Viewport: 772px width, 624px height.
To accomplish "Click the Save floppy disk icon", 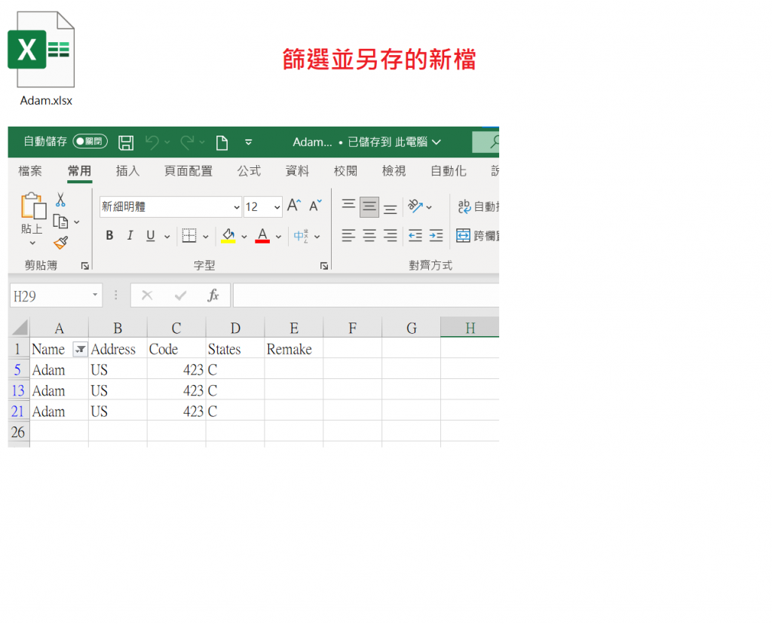I will 126,142.
